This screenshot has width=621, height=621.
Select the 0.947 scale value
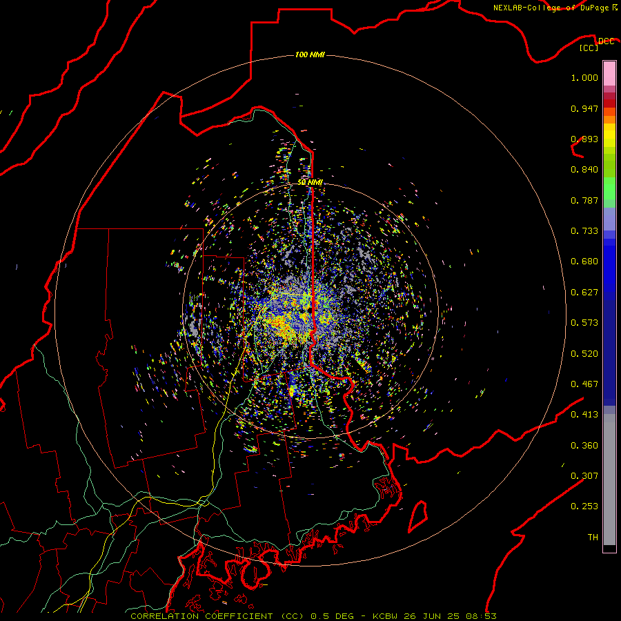pyautogui.click(x=584, y=108)
